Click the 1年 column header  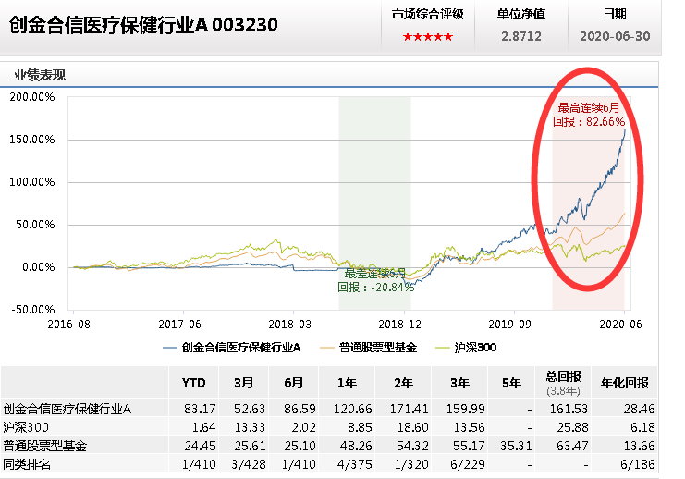(347, 383)
